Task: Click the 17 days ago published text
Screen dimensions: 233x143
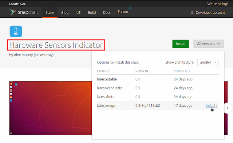Action: tap(183, 105)
